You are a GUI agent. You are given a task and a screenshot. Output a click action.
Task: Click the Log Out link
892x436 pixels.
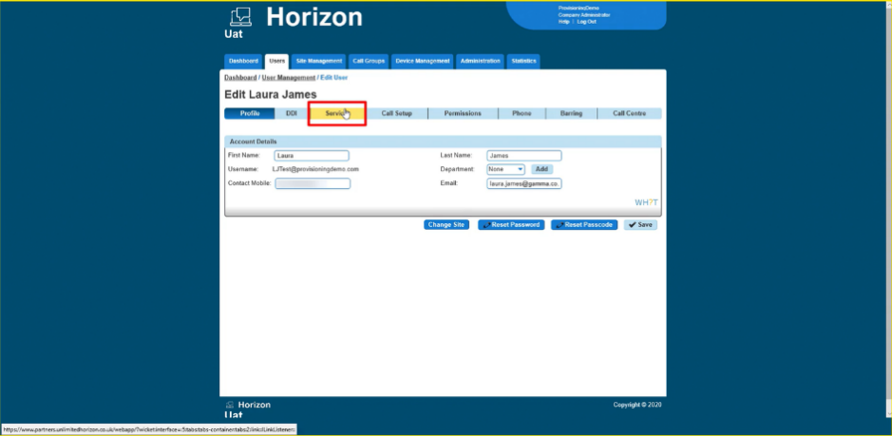[x=586, y=22]
